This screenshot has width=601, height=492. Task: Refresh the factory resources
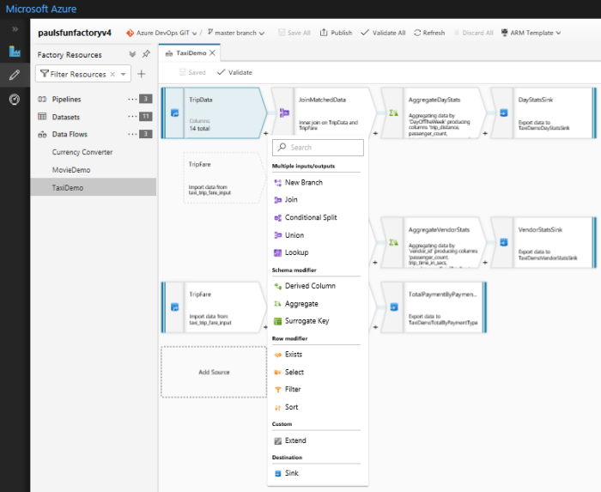429,33
